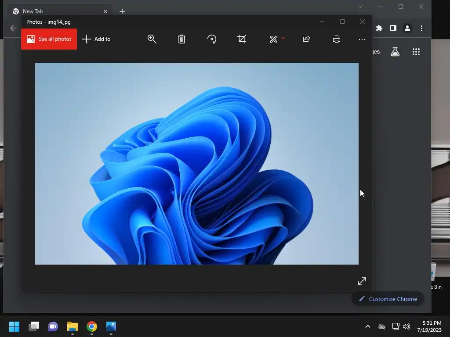Image resolution: width=450 pixels, height=337 pixels.
Task: Open File Explorer from taskbar
Action: pyautogui.click(x=73, y=326)
